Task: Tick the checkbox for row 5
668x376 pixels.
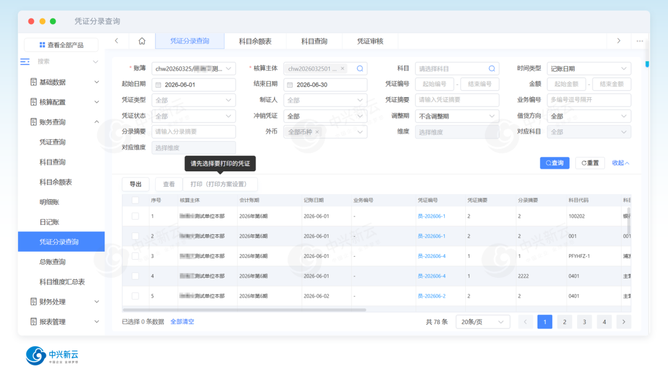Action: click(x=135, y=296)
